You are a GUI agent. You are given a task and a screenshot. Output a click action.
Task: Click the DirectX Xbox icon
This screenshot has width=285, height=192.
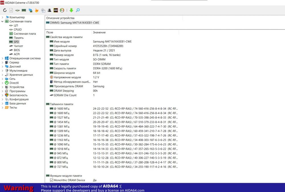[x=7, y=83]
